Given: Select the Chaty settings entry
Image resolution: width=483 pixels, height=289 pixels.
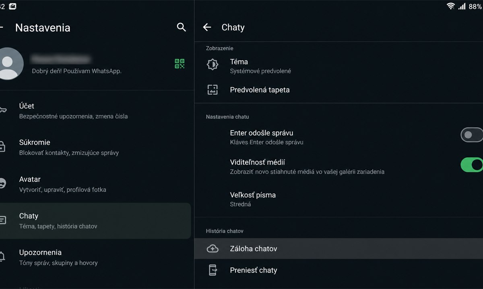Looking at the screenshot, I should [95, 221].
